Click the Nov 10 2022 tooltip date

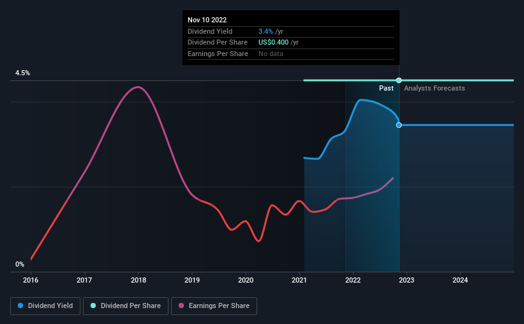[207, 20]
